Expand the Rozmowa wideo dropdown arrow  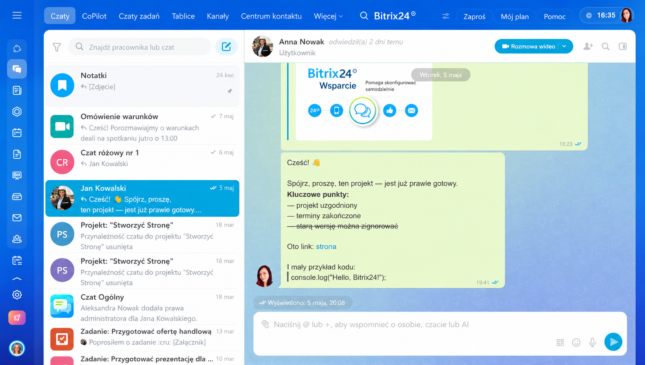(565, 46)
